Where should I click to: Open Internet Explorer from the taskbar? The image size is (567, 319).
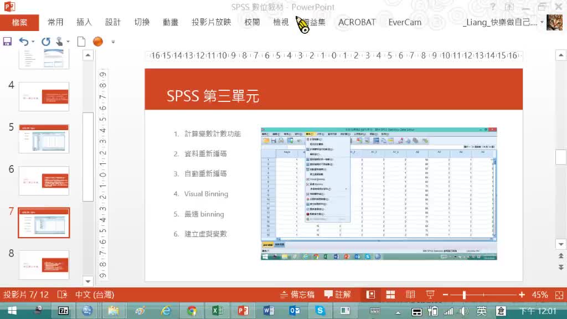166,311
